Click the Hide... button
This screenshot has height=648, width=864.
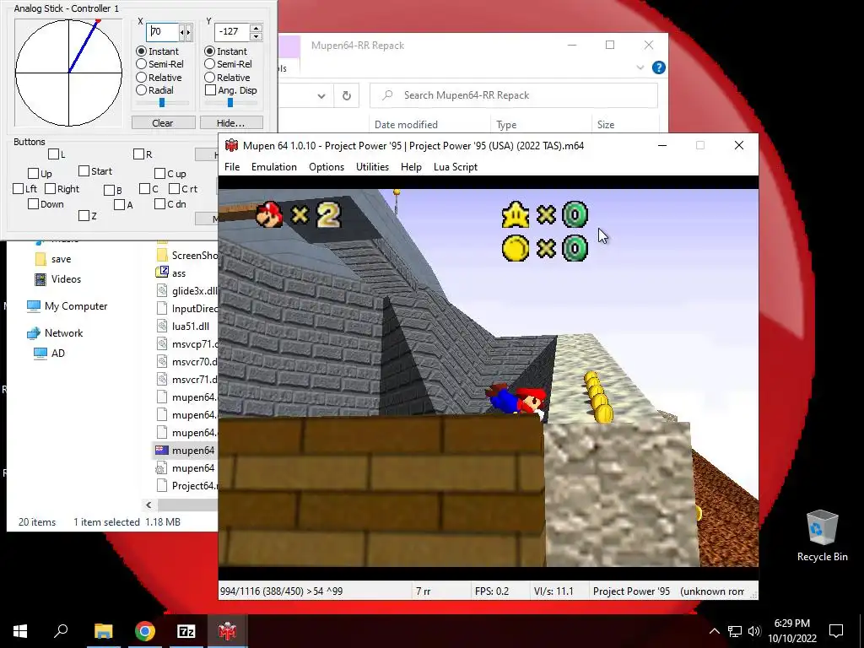click(x=231, y=123)
